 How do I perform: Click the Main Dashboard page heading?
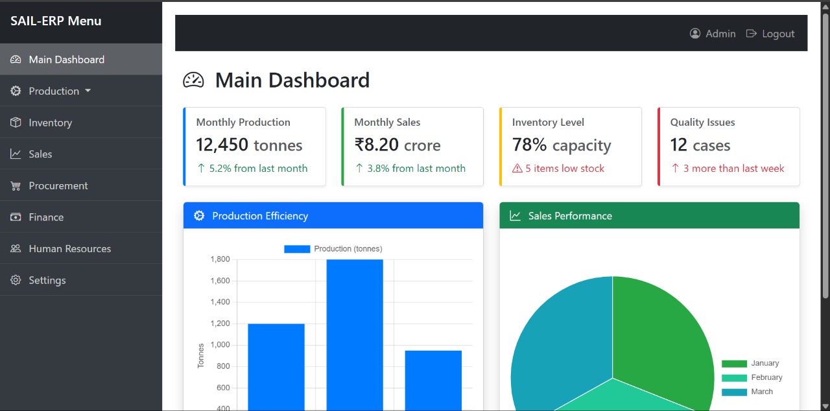tap(292, 80)
